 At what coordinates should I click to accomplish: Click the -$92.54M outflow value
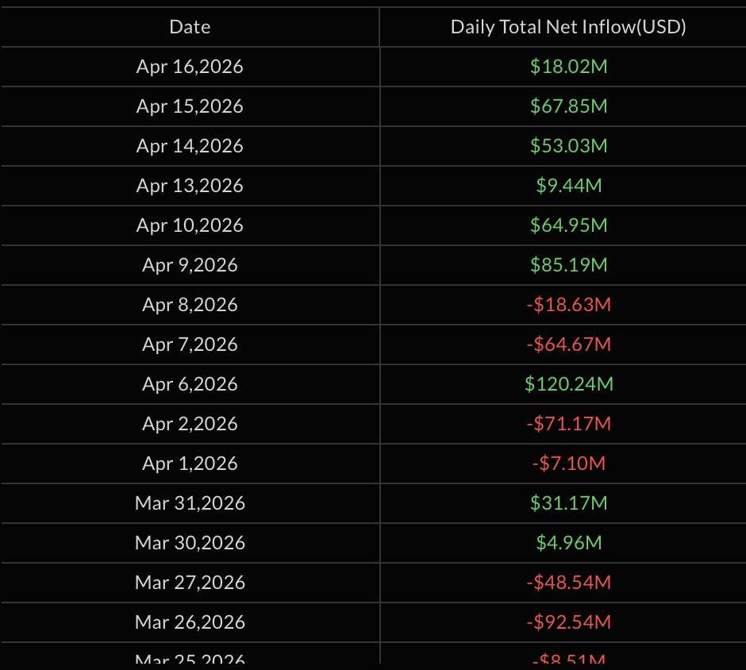pos(568,622)
